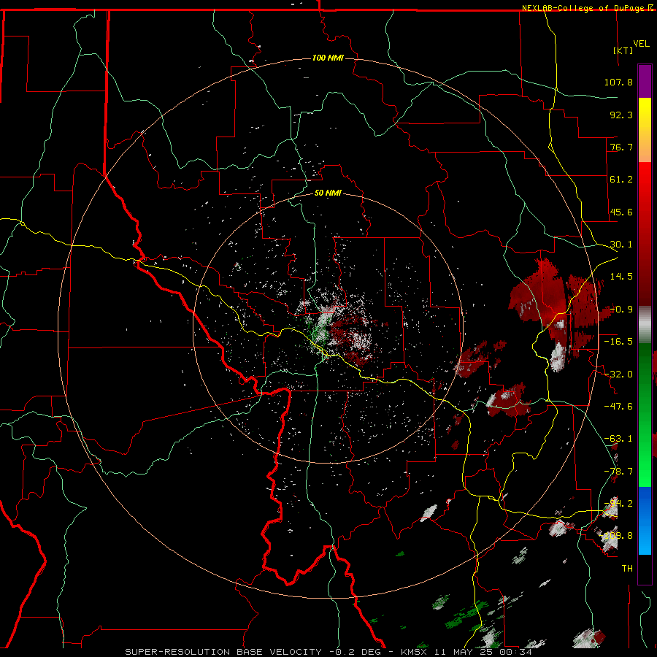Click the -16.5 scale value
657x657 pixels.
click(x=618, y=342)
